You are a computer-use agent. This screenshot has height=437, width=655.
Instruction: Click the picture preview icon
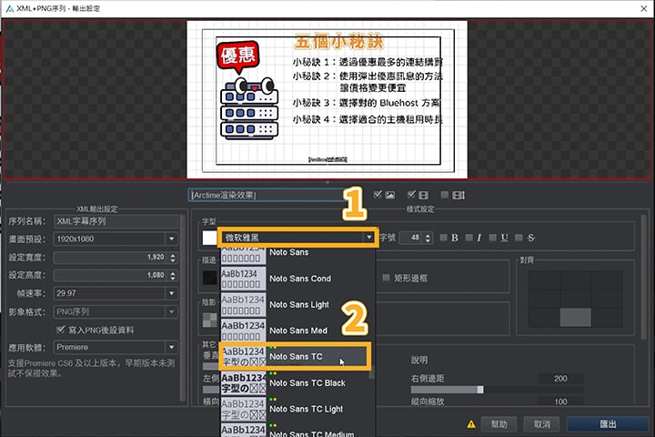click(x=389, y=195)
